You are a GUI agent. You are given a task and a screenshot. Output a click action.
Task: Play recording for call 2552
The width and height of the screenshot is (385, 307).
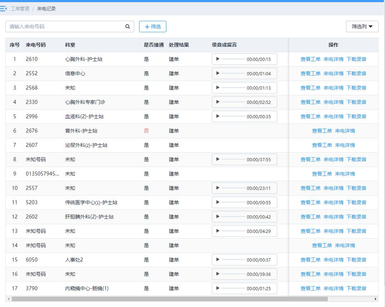[218, 73]
